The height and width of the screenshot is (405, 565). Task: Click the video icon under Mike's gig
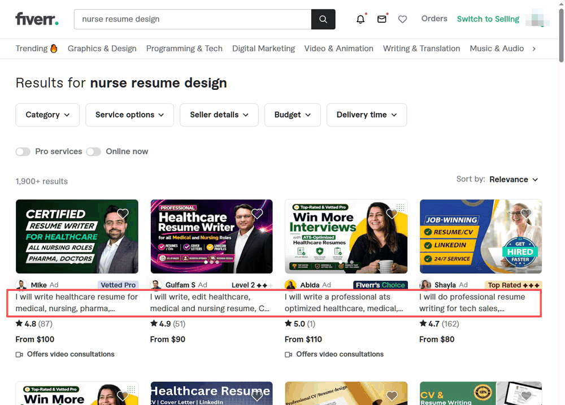coord(19,355)
